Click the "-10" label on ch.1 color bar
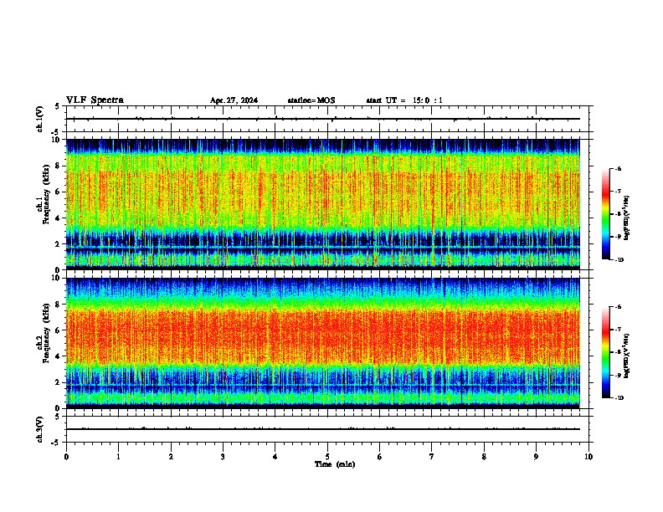Viewport: 663px width, 512px height. [x=619, y=260]
